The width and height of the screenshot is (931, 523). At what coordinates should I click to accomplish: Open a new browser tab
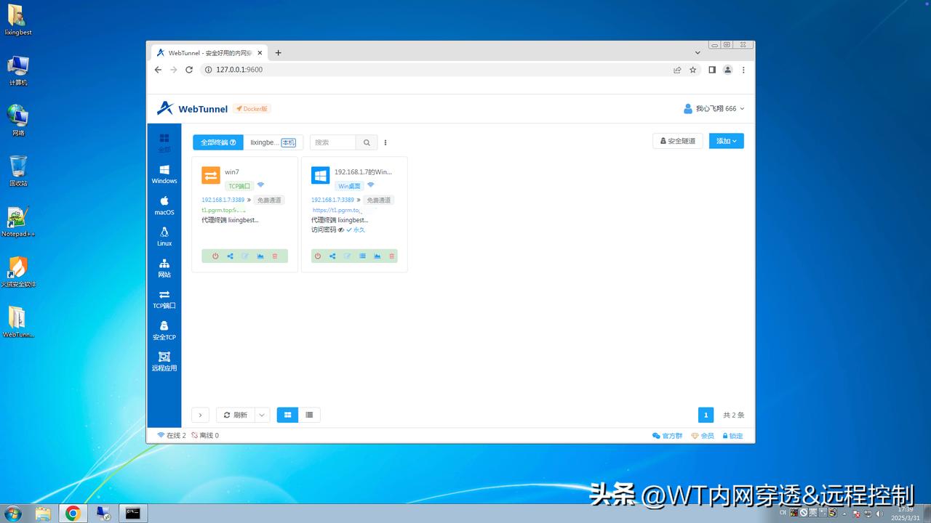[x=278, y=53]
